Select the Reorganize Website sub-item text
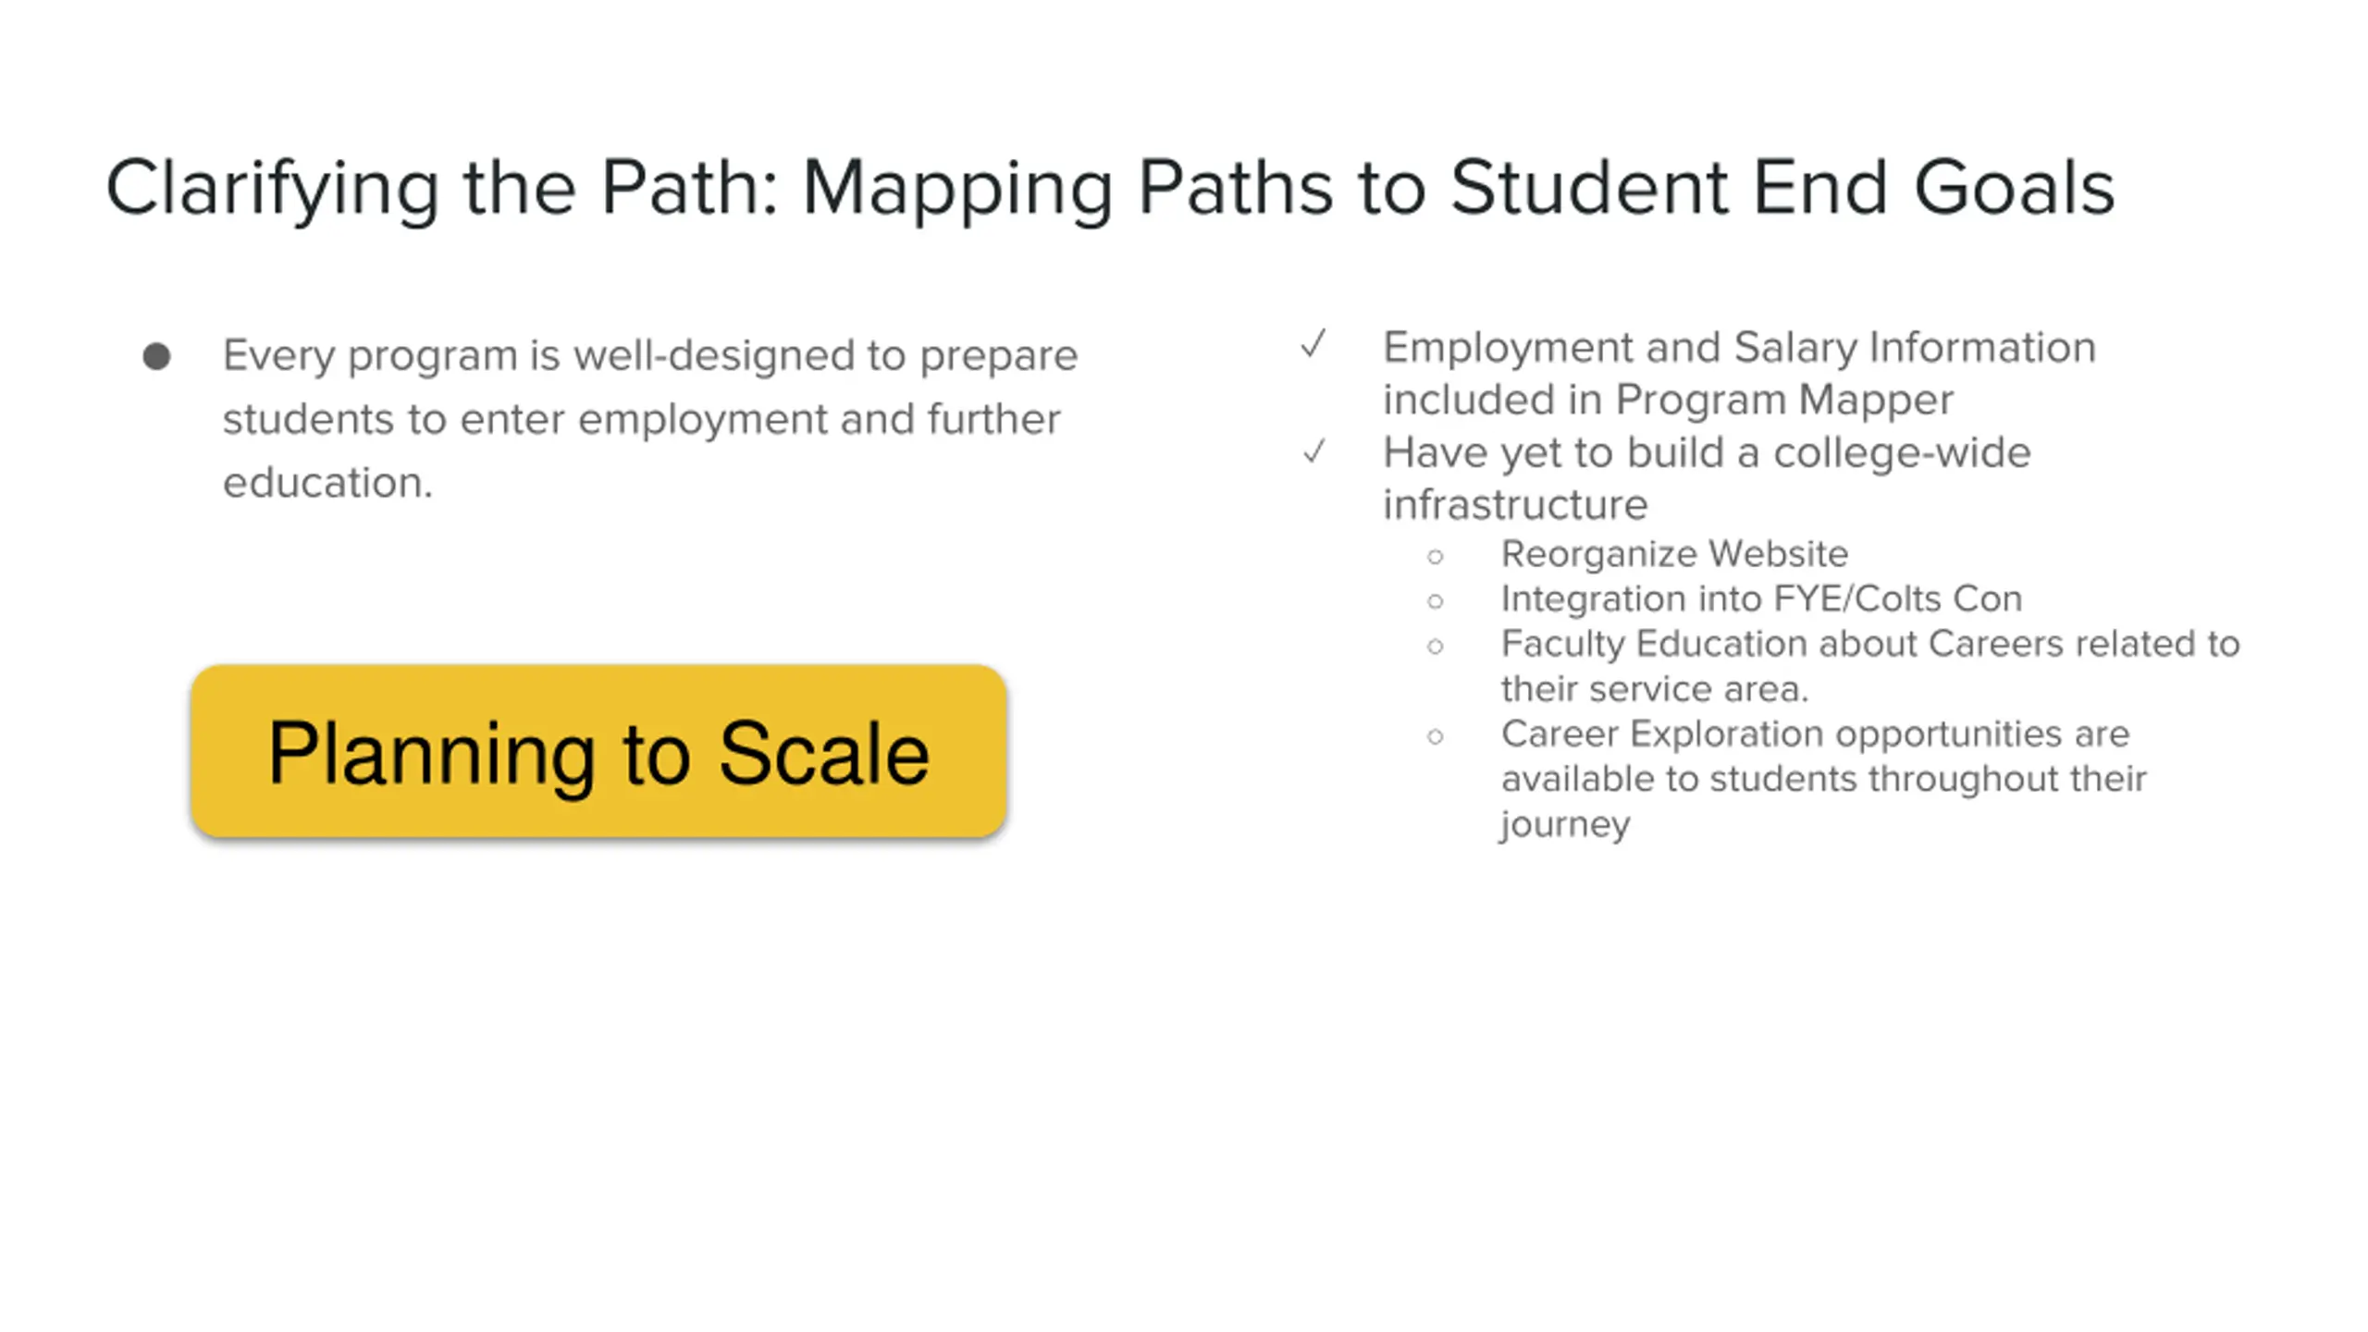Image resolution: width=2368 pixels, height=1332 pixels. 1674,554
